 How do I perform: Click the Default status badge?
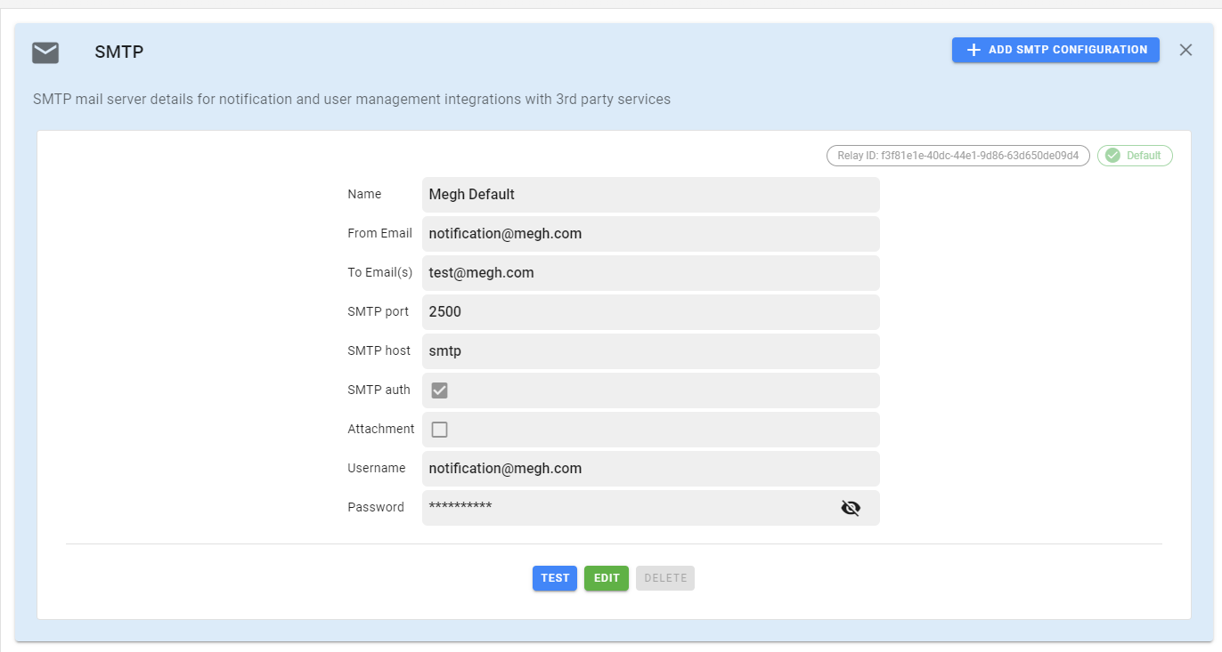tap(1135, 155)
